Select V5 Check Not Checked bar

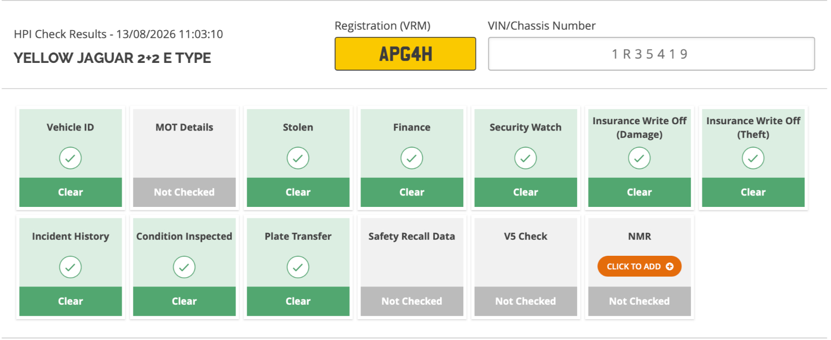pos(526,302)
